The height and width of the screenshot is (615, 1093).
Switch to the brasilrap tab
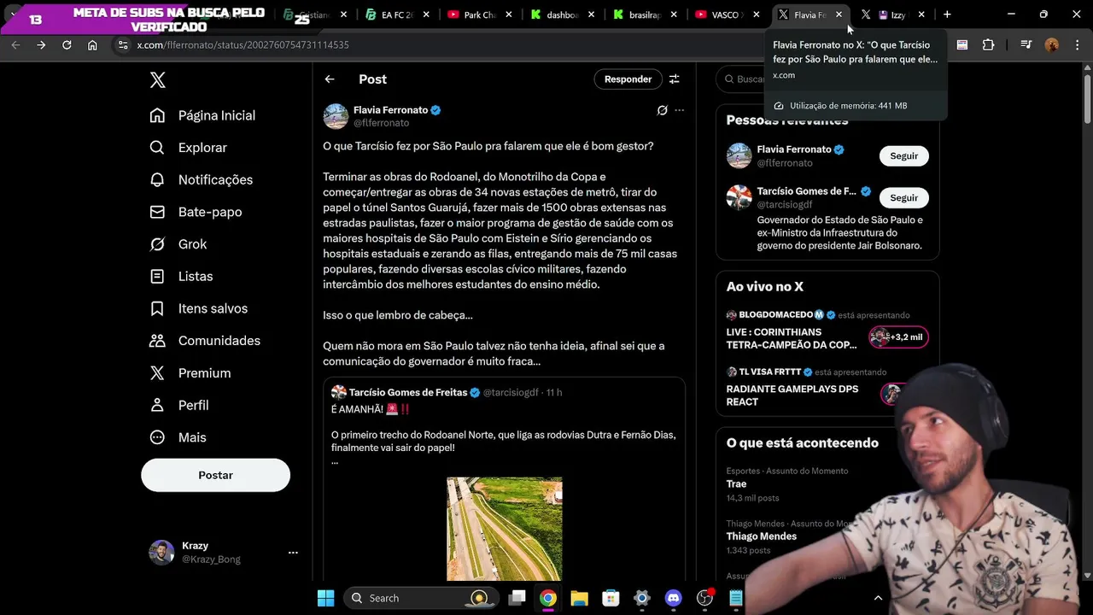[x=644, y=15]
